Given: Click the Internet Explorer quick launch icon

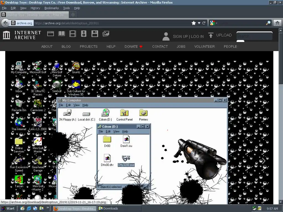Looking at the screenshot, I should pyautogui.click(x=29, y=208).
